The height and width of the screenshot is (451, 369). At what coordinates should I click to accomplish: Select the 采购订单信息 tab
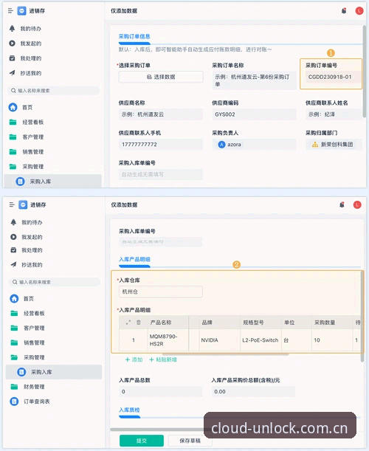coord(134,36)
